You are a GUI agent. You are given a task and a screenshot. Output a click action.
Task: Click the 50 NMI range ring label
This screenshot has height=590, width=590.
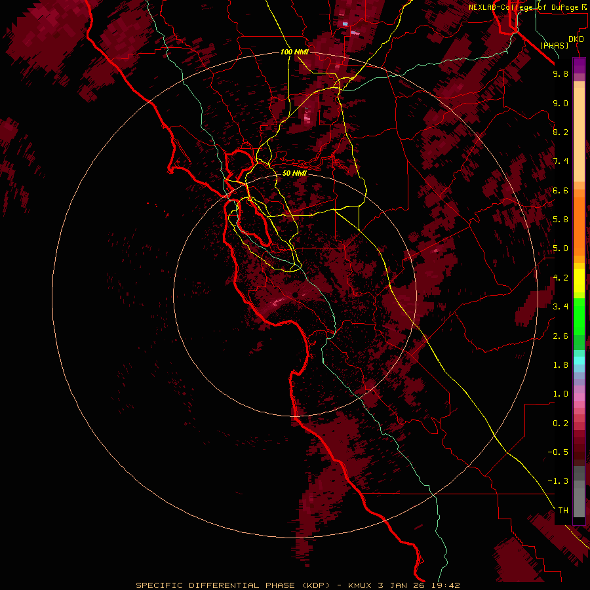point(294,173)
